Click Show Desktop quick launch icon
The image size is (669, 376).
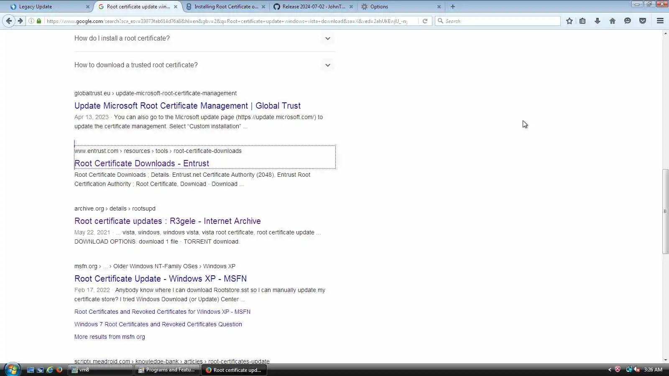[31, 370]
